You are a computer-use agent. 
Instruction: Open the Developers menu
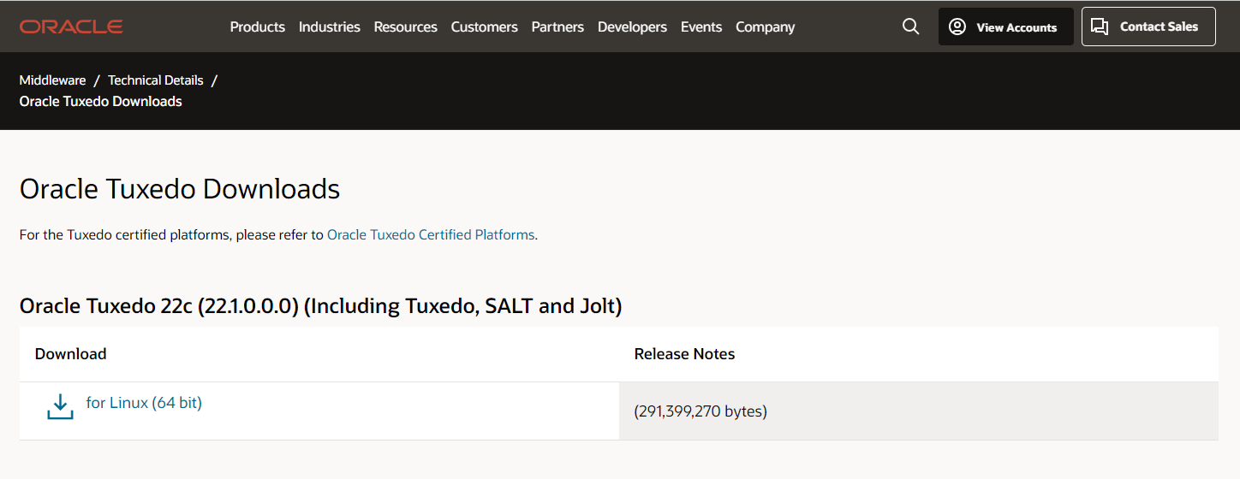tap(632, 27)
